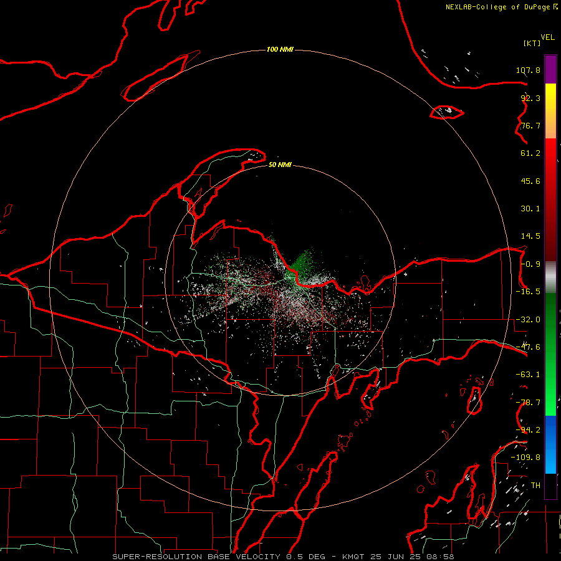This screenshot has height=561, width=561.
Task: Select the 30.1 legend value
Action: point(530,209)
